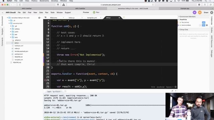Click orange W member avatar
The height and width of the screenshot is (120, 214).
pyautogui.click(x=200, y=12)
